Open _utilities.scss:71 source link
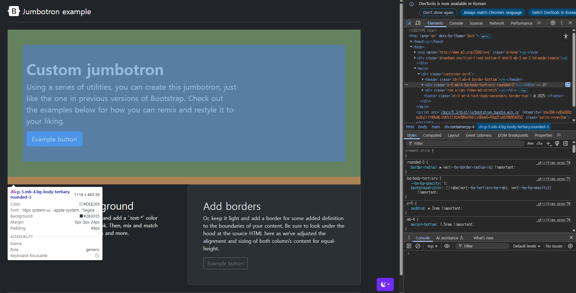576x293 pixels. tap(553, 179)
